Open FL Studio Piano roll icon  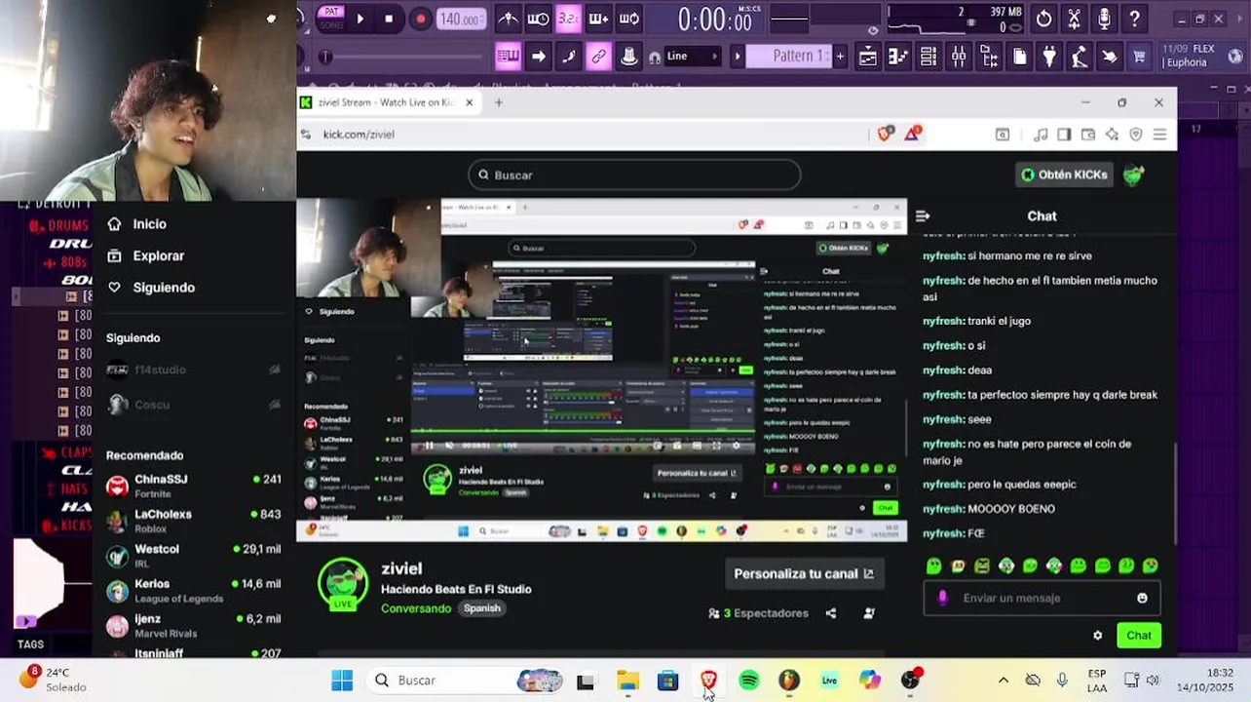click(897, 57)
